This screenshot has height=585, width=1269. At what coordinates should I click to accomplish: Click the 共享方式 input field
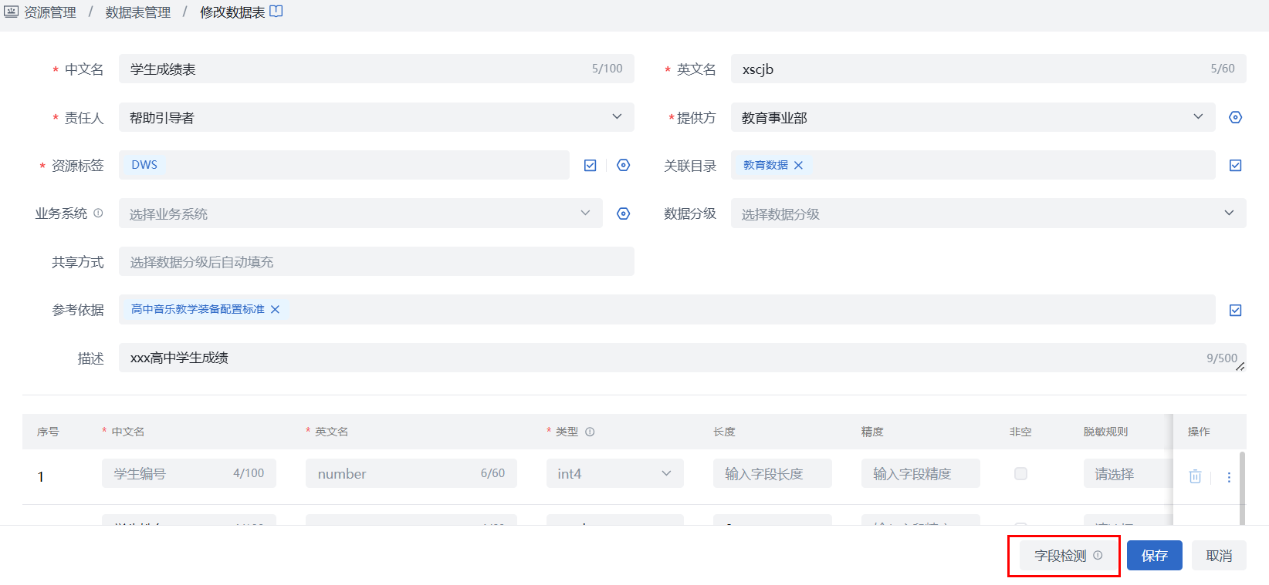377,261
